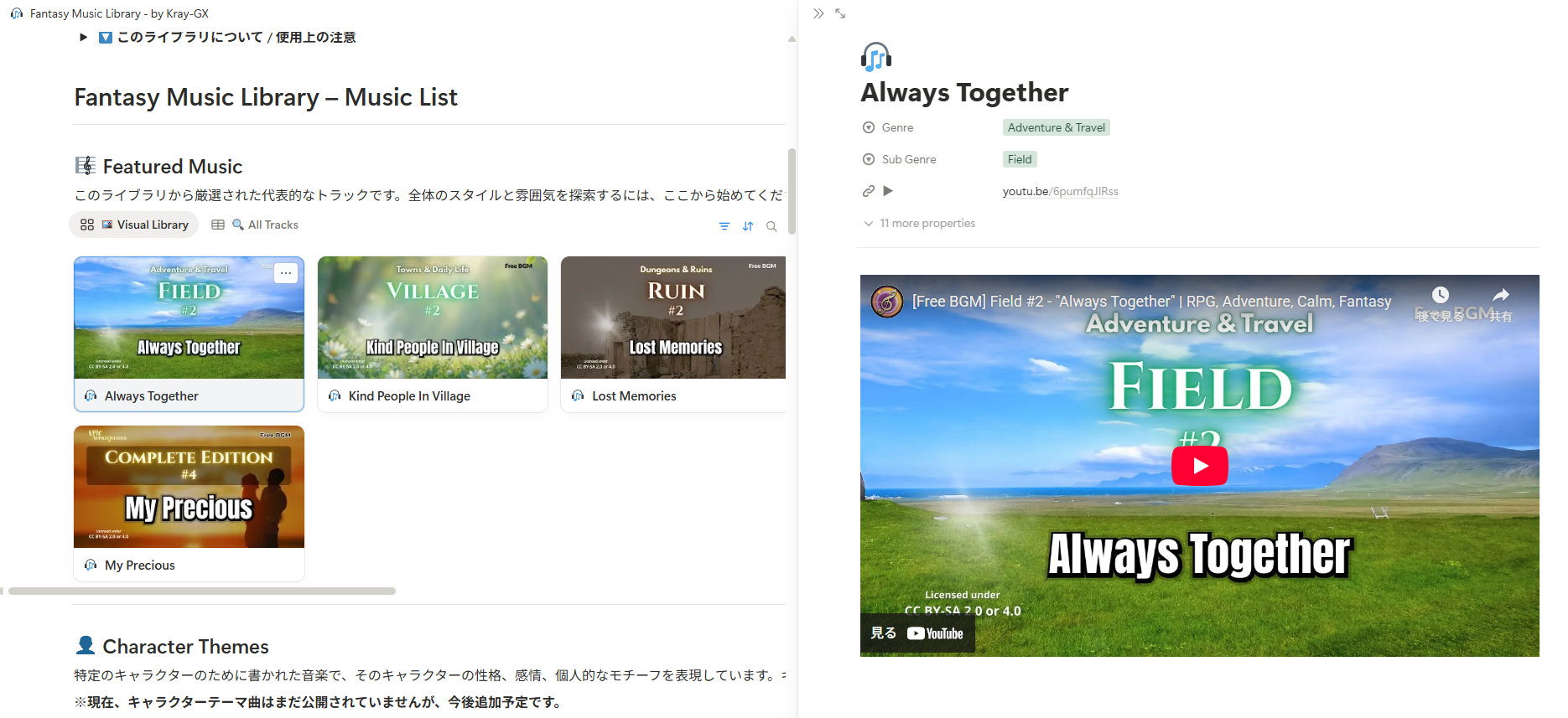Expand the このライブラリについて toggle triangle
The image size is (1568, 718).
pyautogui.click(x=83, y=37)
